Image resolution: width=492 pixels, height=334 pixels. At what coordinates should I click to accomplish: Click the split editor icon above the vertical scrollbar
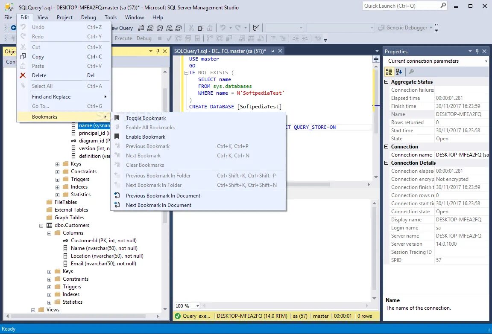(376, 59)
